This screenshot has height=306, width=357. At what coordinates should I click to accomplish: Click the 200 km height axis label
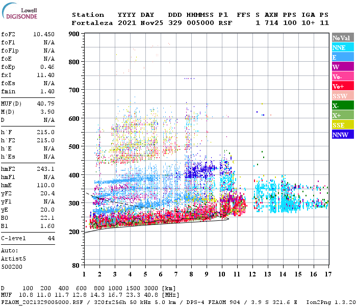pos(74,232)
